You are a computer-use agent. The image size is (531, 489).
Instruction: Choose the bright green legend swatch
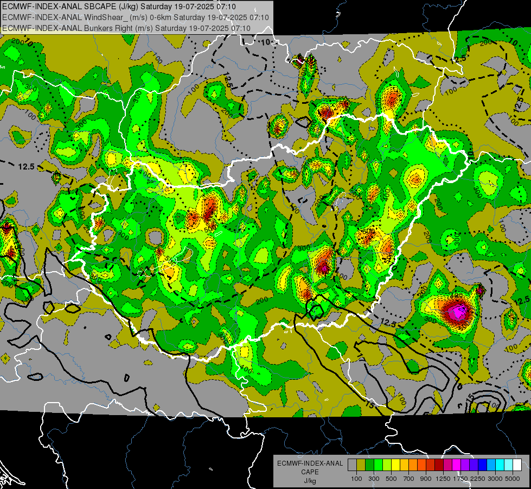(x=378, y=465)
